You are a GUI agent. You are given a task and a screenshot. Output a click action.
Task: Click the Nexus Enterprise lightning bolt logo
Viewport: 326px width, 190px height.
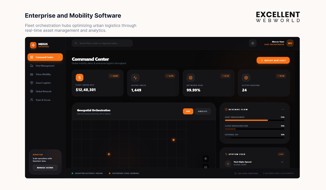tap(33, 45)
